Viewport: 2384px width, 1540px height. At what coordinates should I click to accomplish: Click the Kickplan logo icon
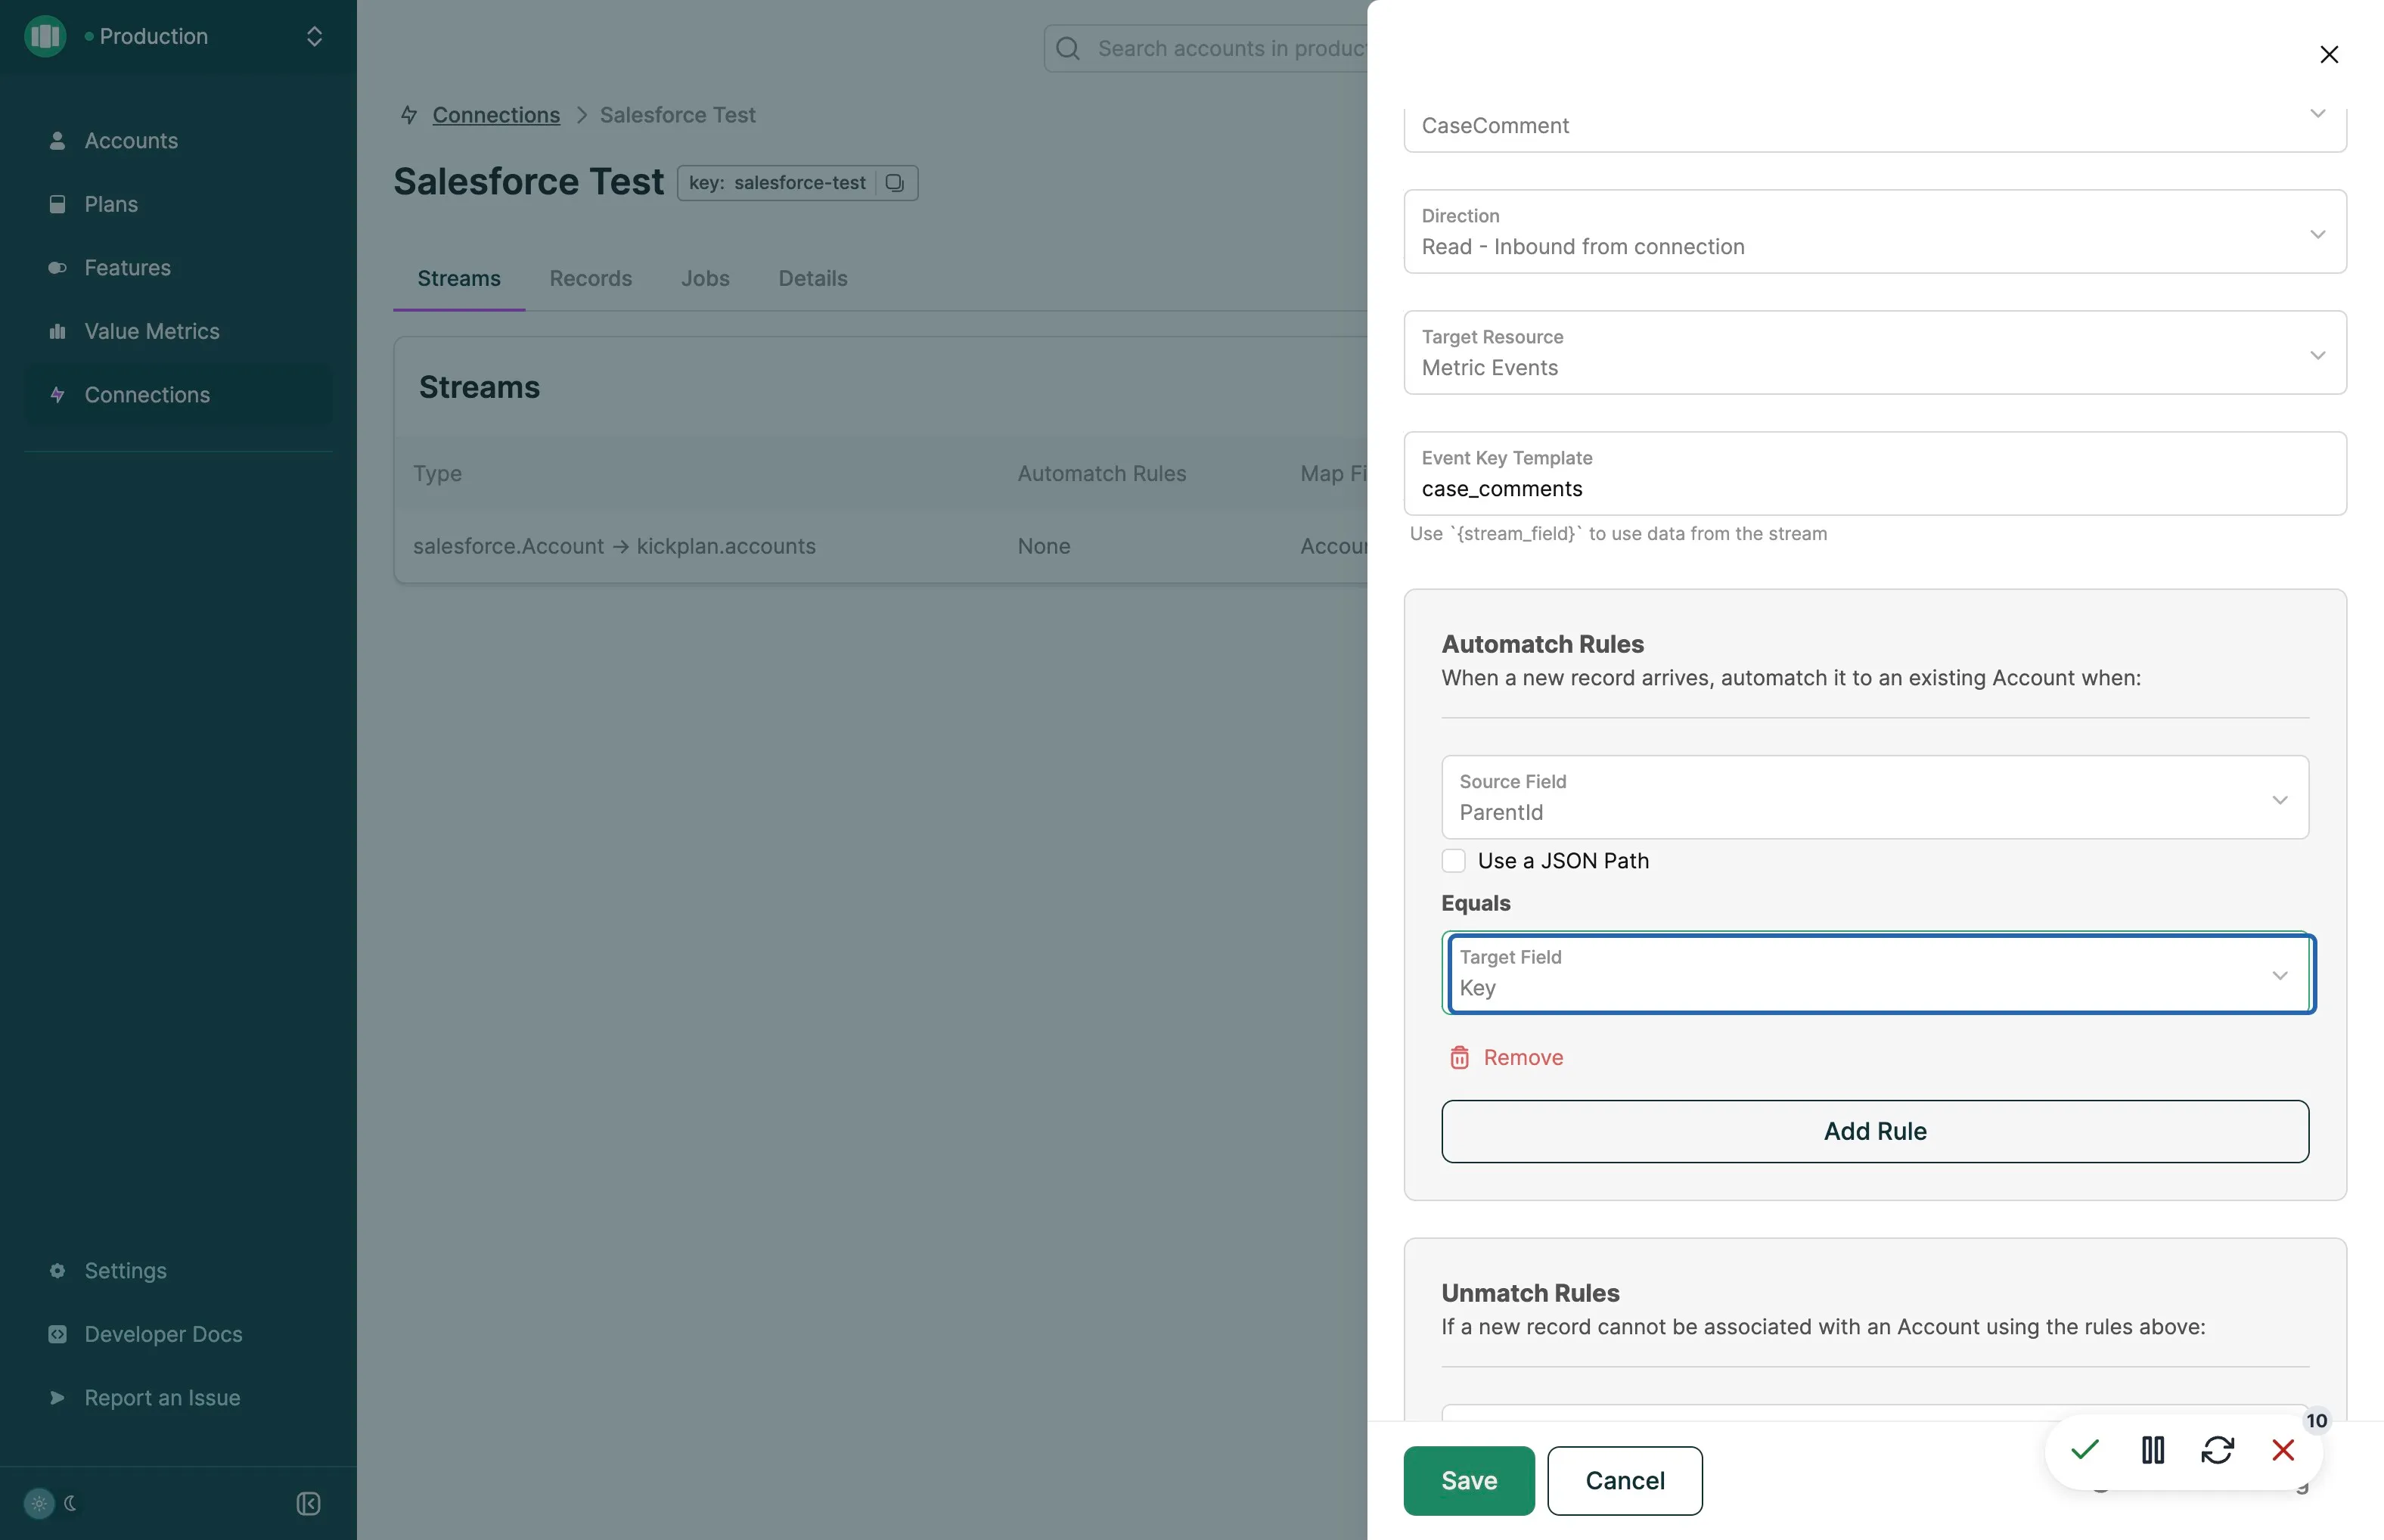click(x=45, y=36)
